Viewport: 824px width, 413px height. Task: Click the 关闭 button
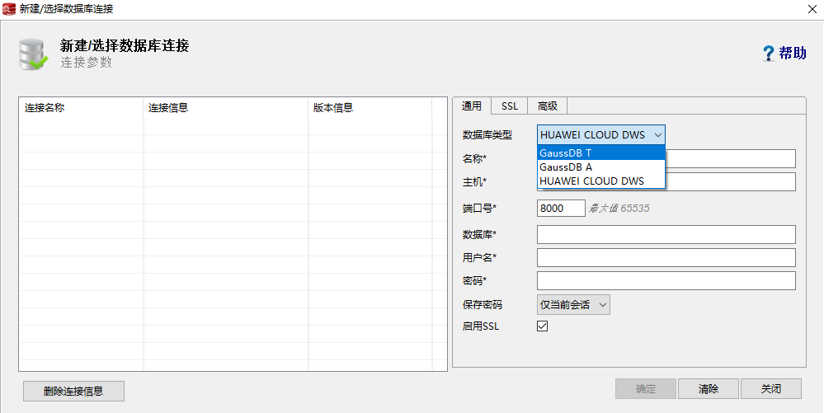[x=771, y=389]
